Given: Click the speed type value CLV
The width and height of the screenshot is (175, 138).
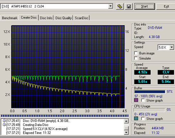Looking at the screenshot, I should click(x=166, y=72).
